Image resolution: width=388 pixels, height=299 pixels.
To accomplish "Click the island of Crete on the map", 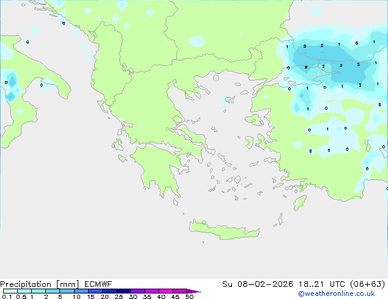I will [x=224, y=230].
